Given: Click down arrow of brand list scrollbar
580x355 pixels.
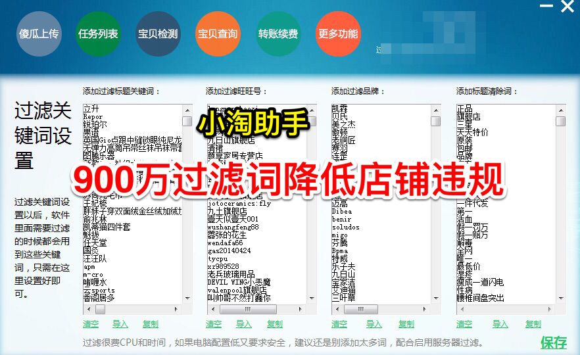Looking at the screenshot, I should (x=436, y=298).
